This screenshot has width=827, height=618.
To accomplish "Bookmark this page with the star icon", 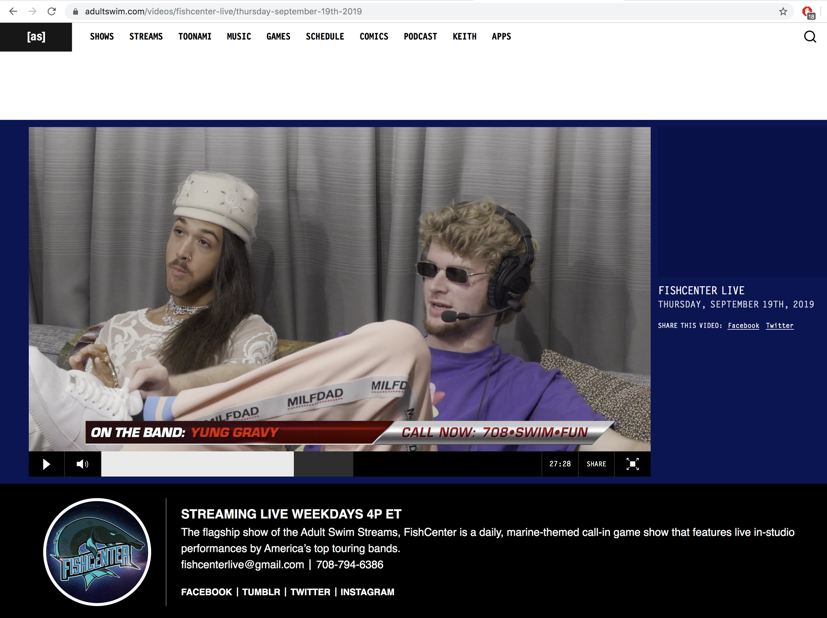I will pos(783,12).
